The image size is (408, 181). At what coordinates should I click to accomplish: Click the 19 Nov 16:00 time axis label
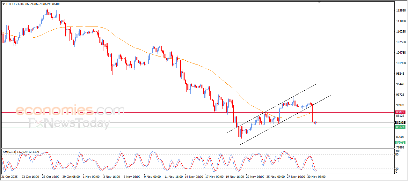coord(235,177)
